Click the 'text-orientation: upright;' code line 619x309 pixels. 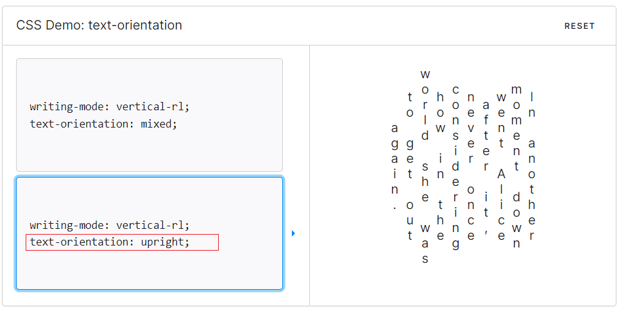tap(110, 242)
